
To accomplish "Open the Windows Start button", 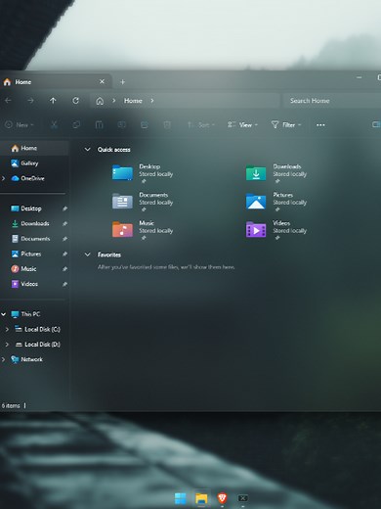I will point(180,498).
